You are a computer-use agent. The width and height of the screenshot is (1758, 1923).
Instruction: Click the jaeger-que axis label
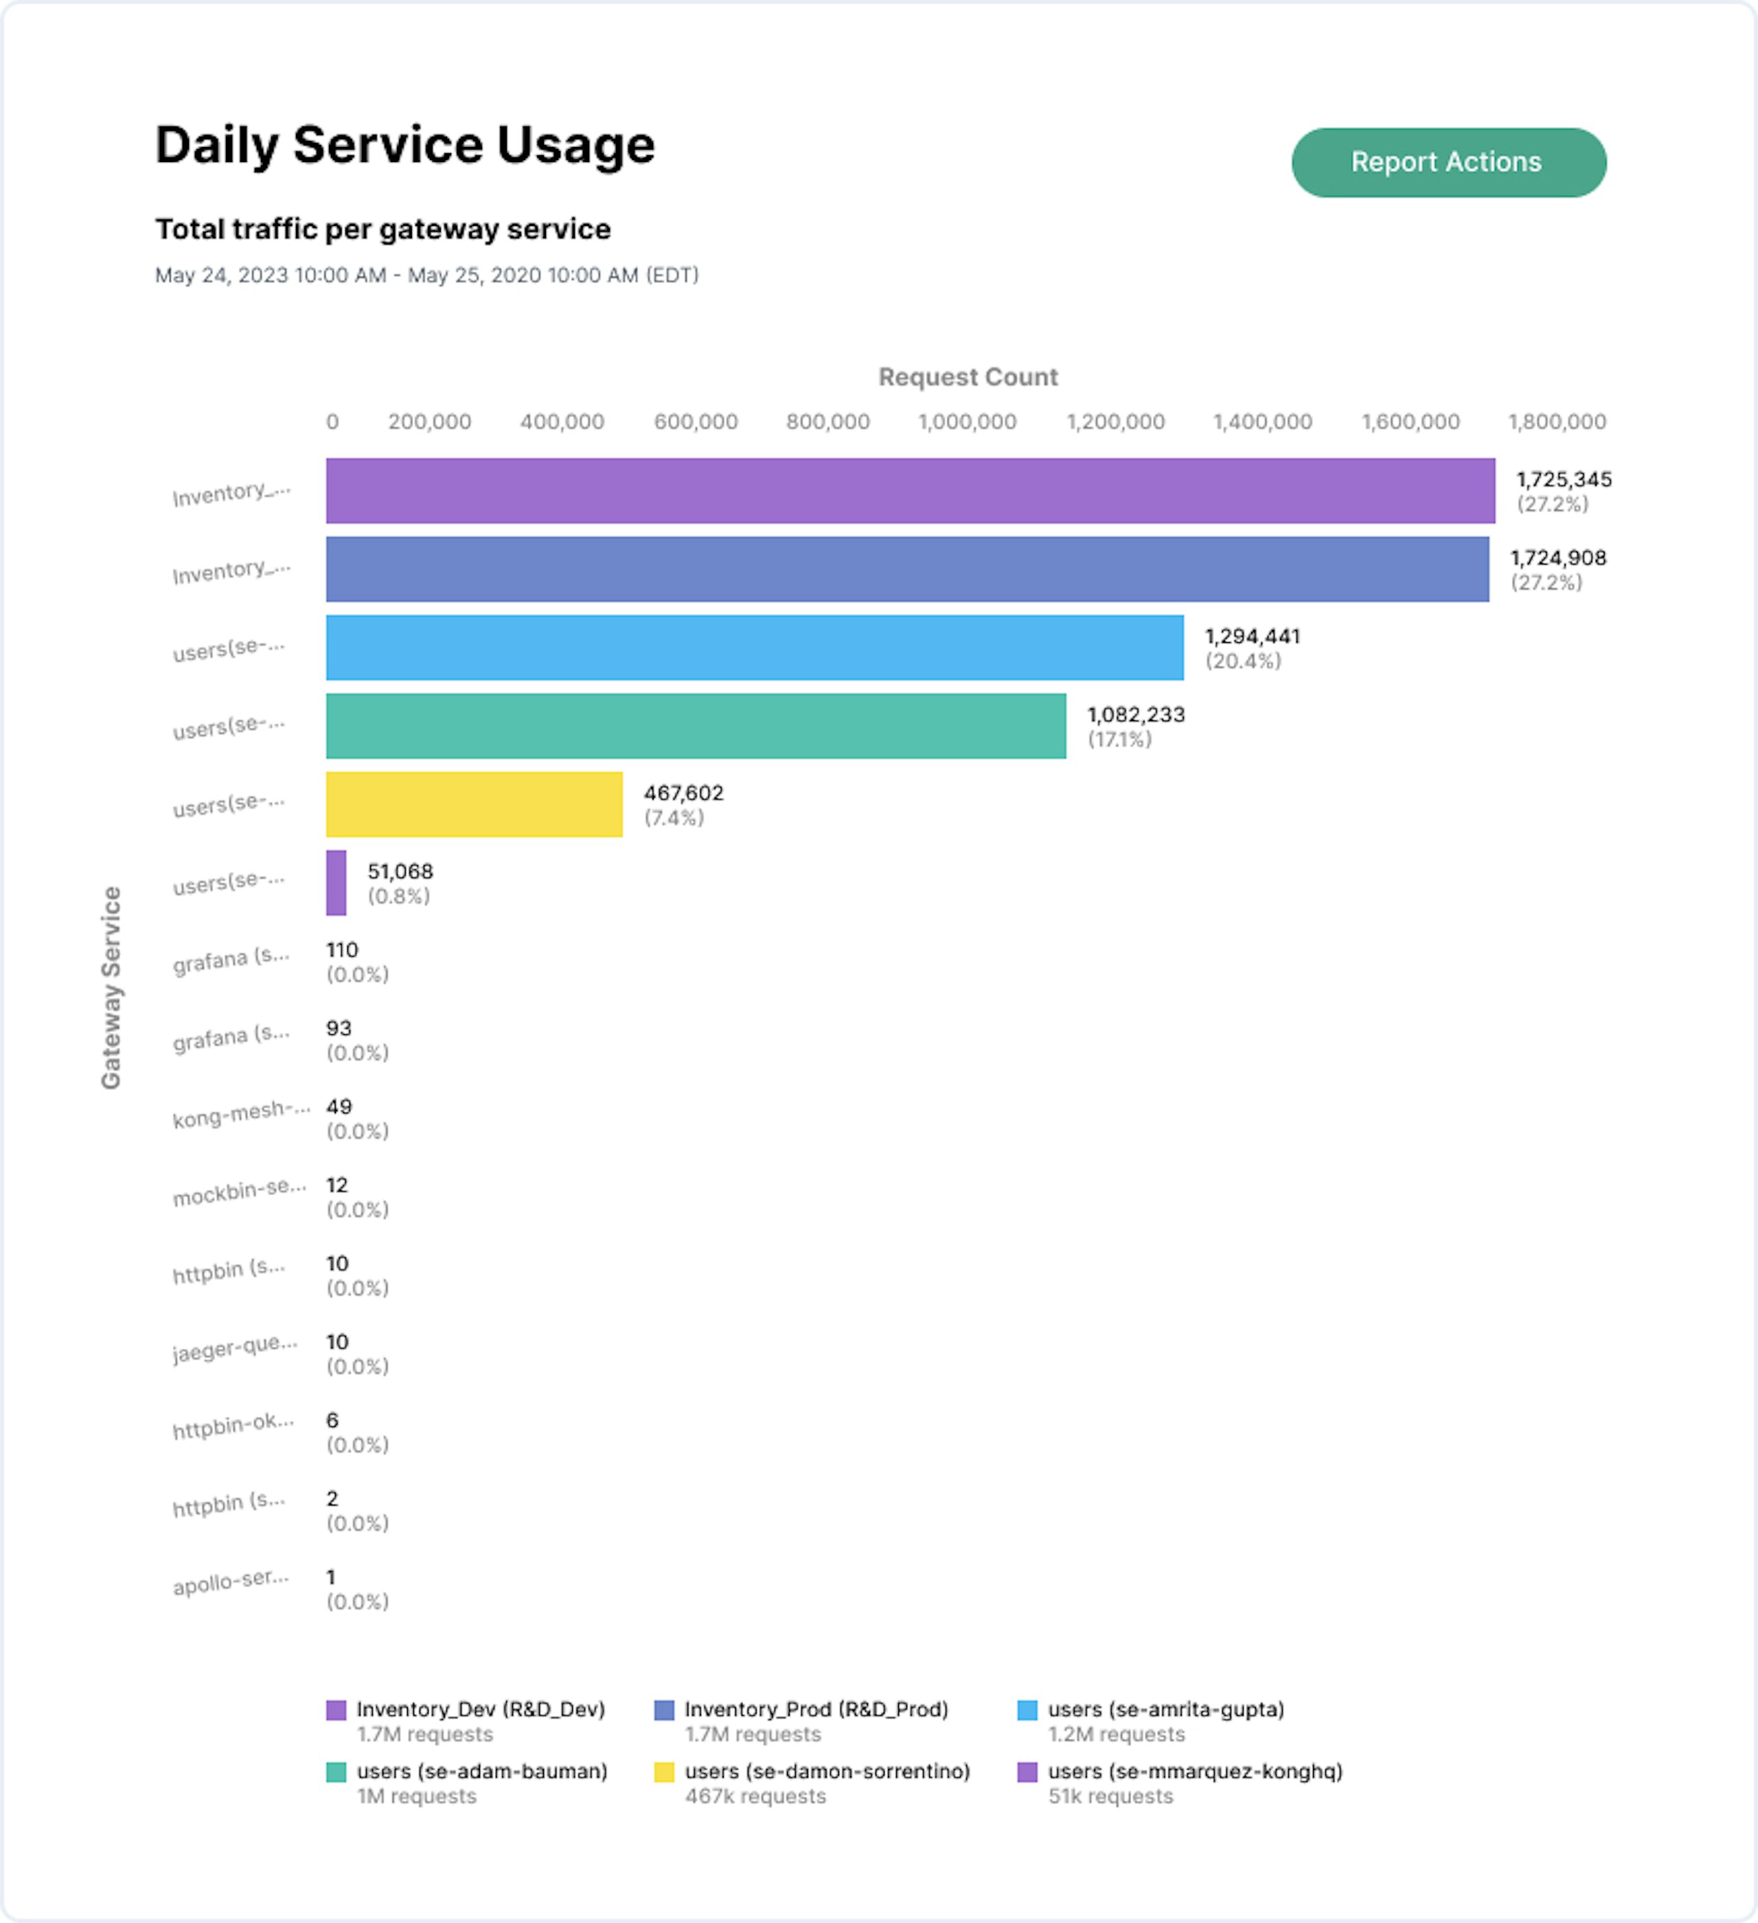[x=235, y=1347]
